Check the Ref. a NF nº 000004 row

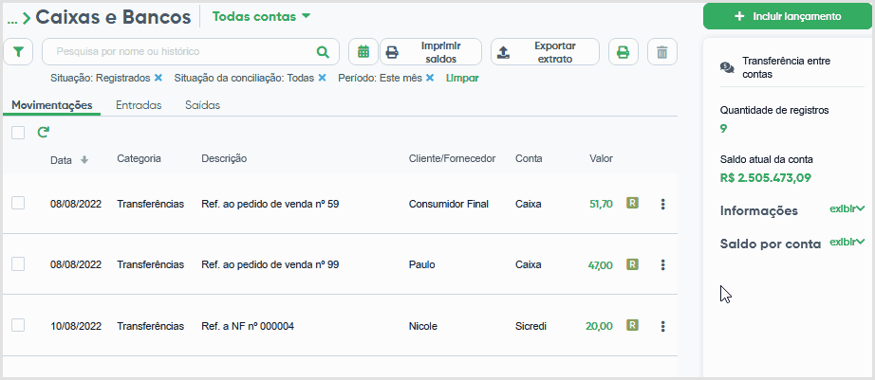click(x=18, y=325)
